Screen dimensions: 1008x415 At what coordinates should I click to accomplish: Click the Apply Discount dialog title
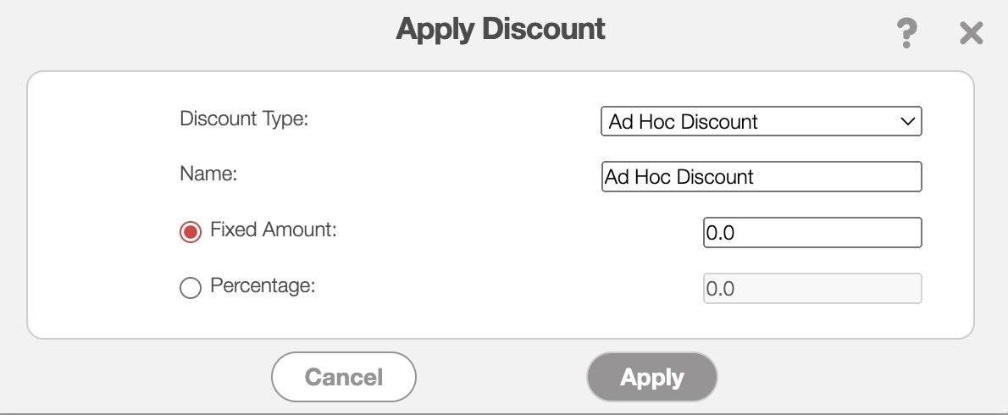(501, 30)
